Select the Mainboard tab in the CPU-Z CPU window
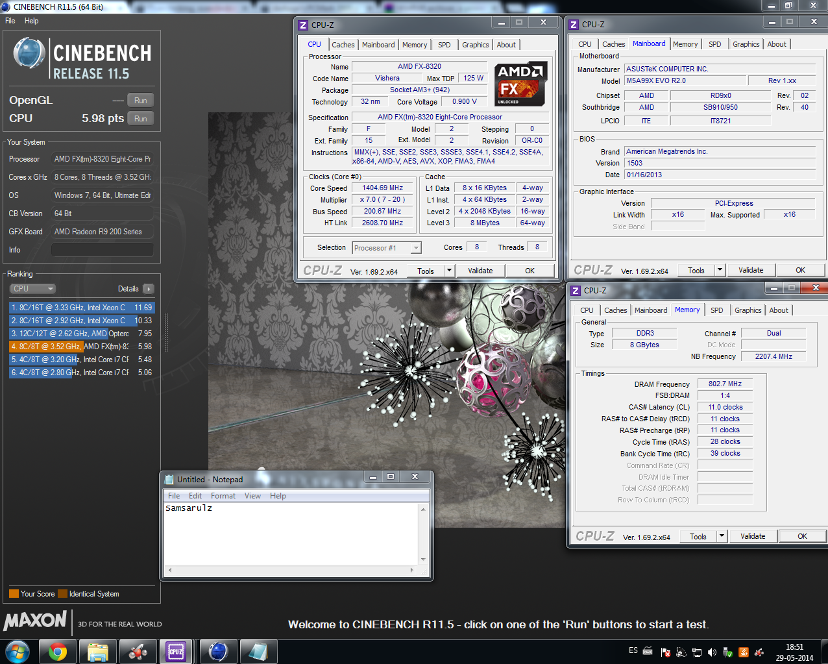The width and height of the screenshot is (828, 664). pos(378,45)
